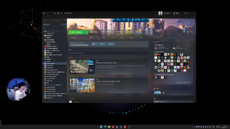
Task: Select State of Decay 2
Action: click(x=51, y=87)
